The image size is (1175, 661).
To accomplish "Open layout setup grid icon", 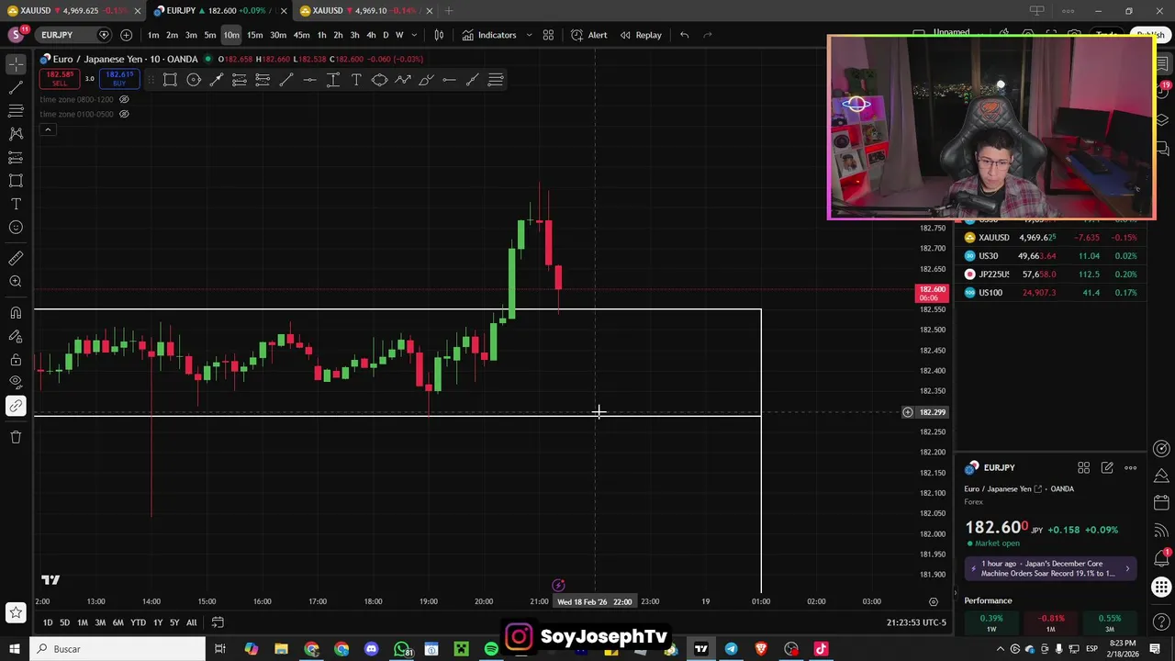I will tap(548, 35).
